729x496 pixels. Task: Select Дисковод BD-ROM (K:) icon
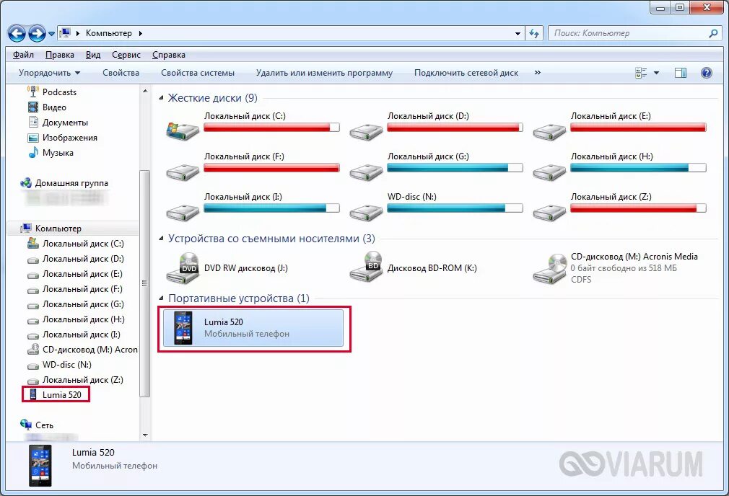[366, 267]
